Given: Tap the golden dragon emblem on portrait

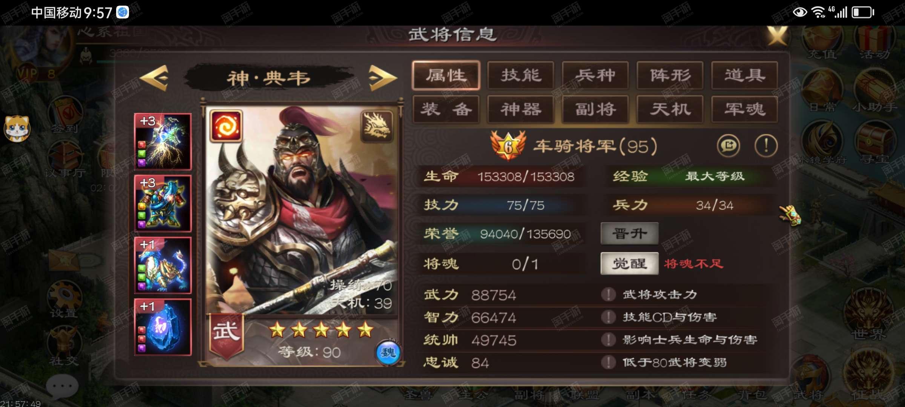Looking at the screenshot, I should [x=377, y=126].
